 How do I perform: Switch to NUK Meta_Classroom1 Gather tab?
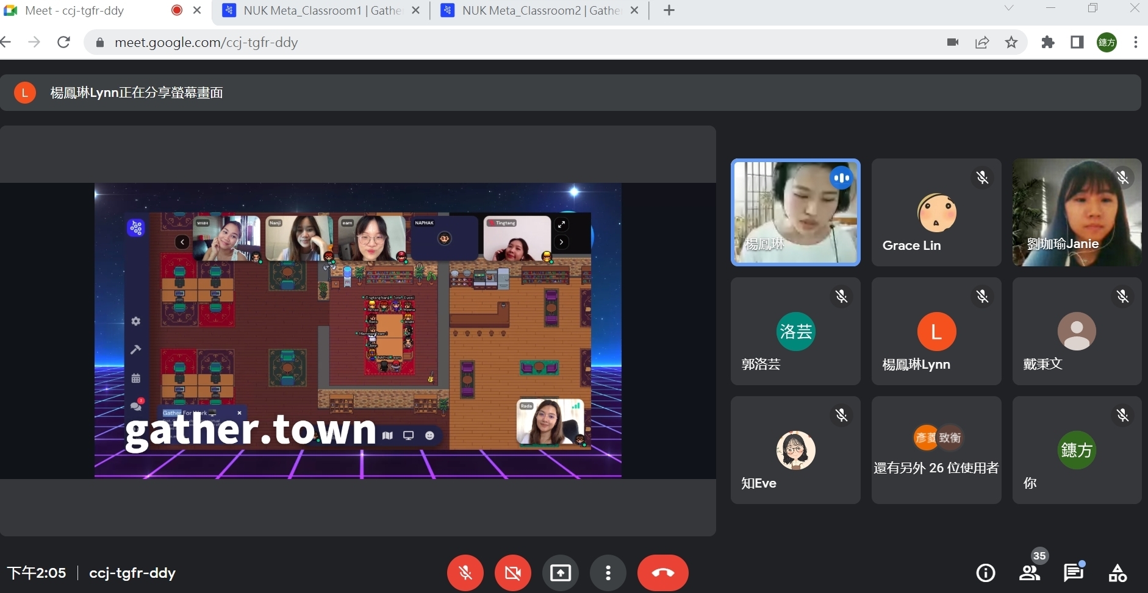321,10
